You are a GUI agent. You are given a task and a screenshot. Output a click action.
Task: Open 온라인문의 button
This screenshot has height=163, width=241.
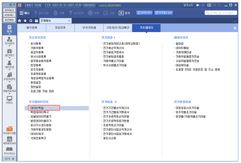(144, 13)
